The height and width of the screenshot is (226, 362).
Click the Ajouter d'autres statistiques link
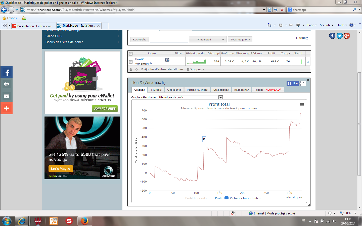(x=163, y=70)
